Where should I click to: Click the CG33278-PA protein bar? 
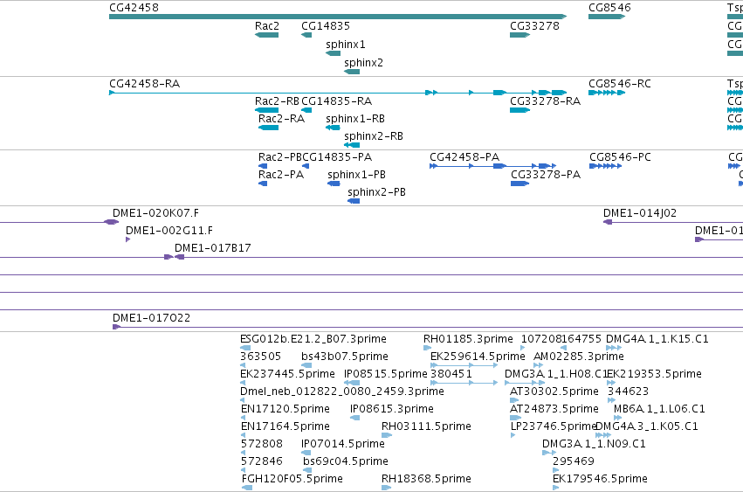pyautogui.click(x=519, y=184)
